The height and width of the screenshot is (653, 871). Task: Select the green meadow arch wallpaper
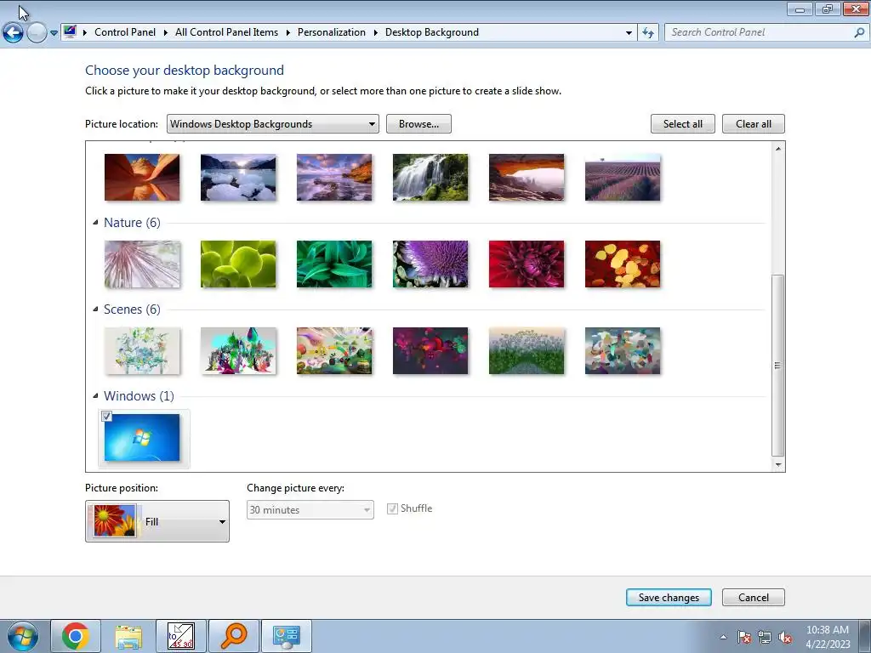[x=527, y=350]
